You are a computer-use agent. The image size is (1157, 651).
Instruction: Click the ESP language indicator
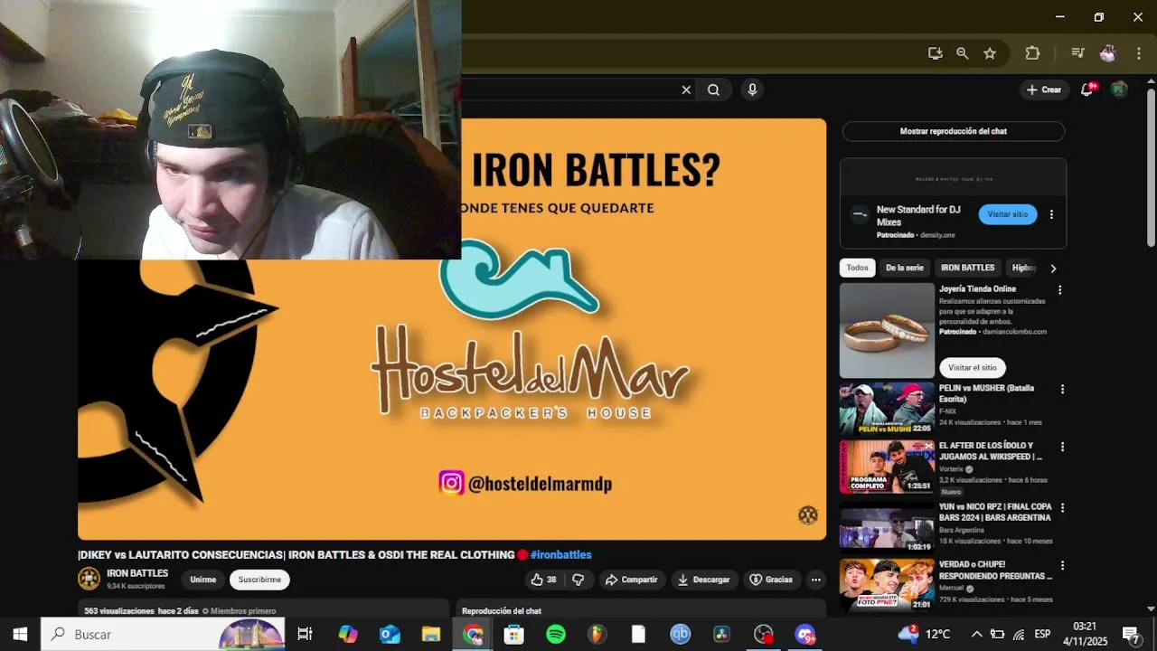click(x=1042, y=634)
